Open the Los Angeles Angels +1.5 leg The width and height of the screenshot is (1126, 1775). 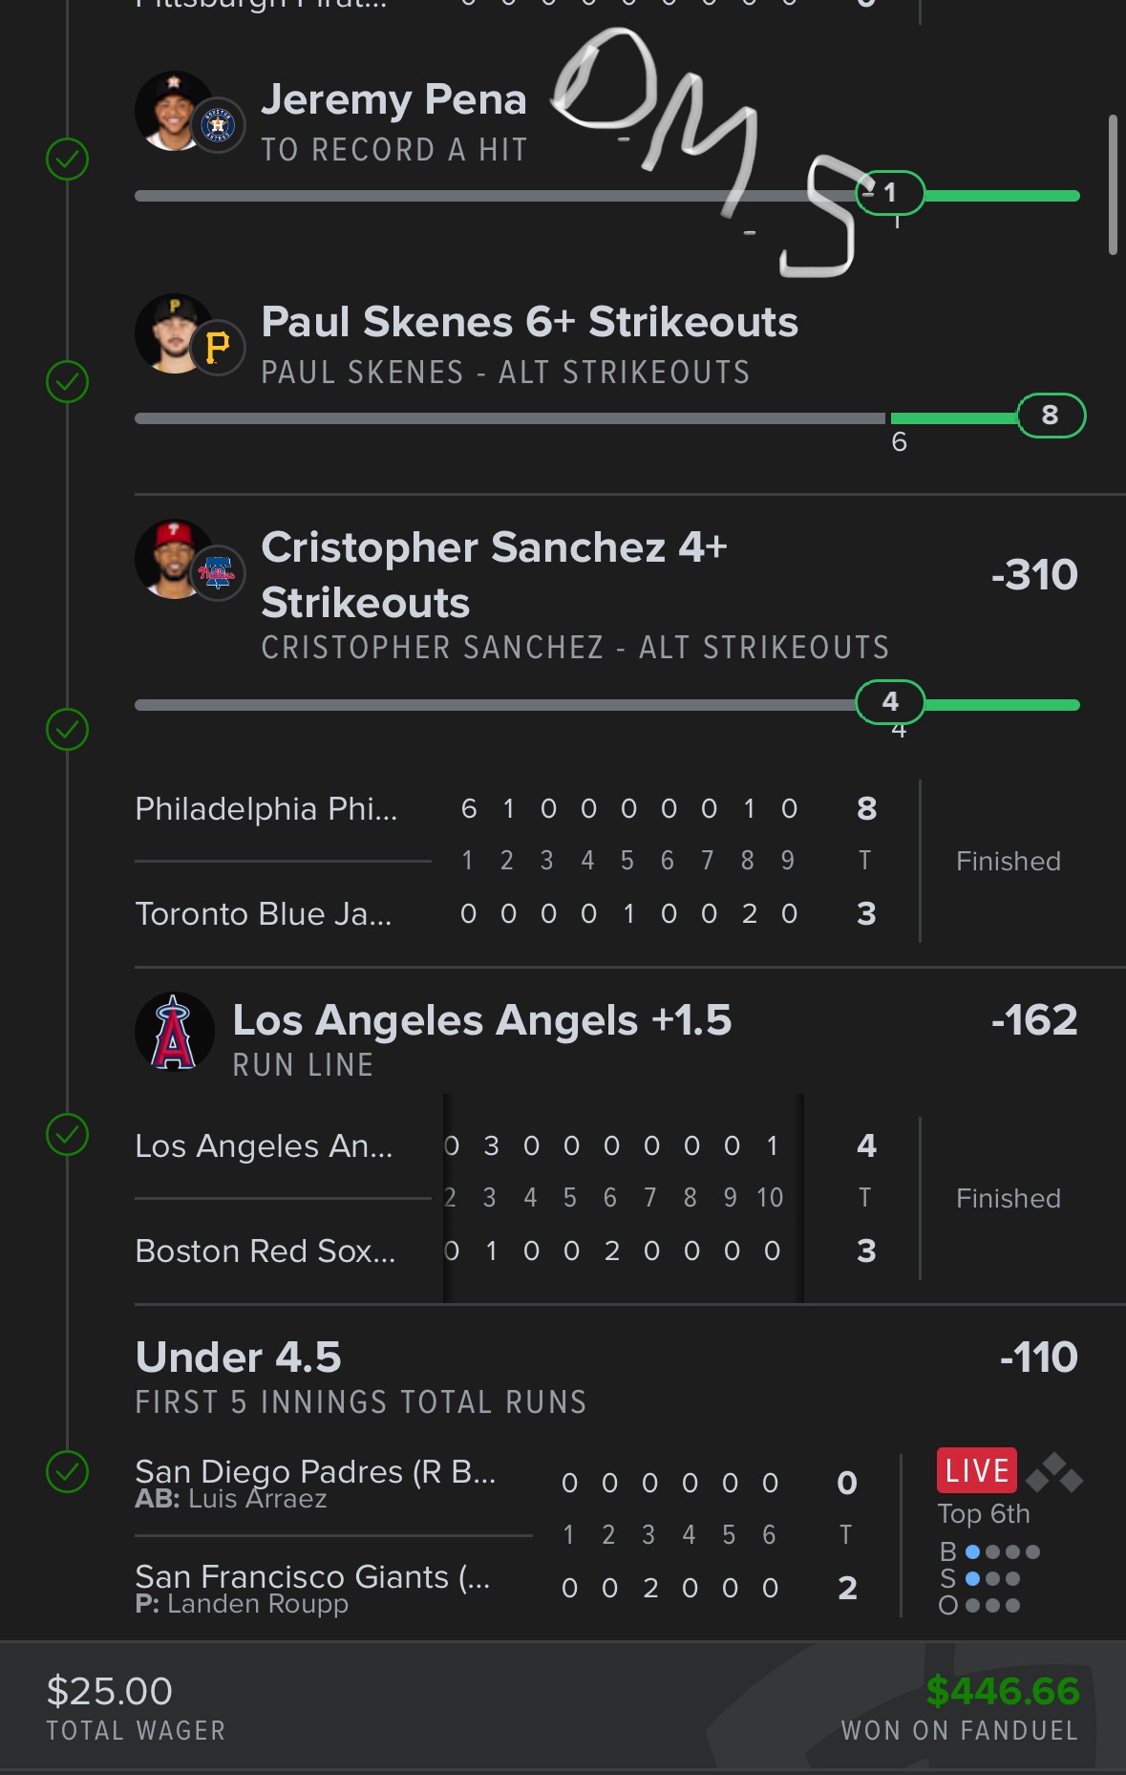[482, 1020]
